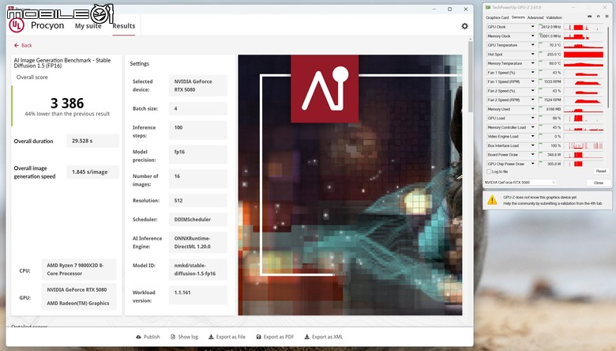
Task: Open Procyon settings gear icon
Action: [x=464, y=26]
